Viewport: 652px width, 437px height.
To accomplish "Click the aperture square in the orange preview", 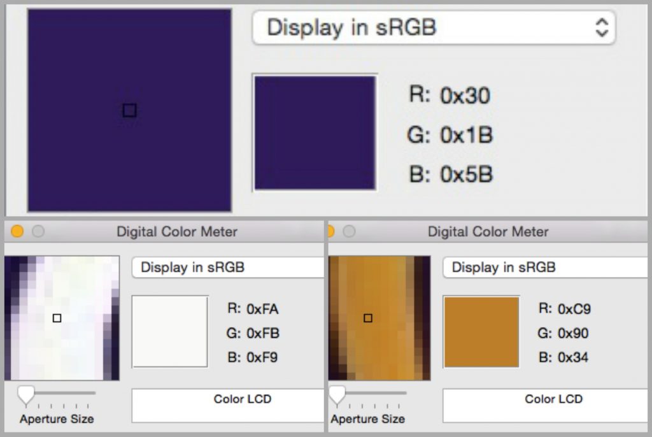I will [x=367, y=318].
